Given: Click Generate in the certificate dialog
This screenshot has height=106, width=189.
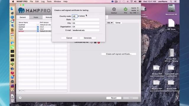Looking at the screenshot, I should [88, 38].
